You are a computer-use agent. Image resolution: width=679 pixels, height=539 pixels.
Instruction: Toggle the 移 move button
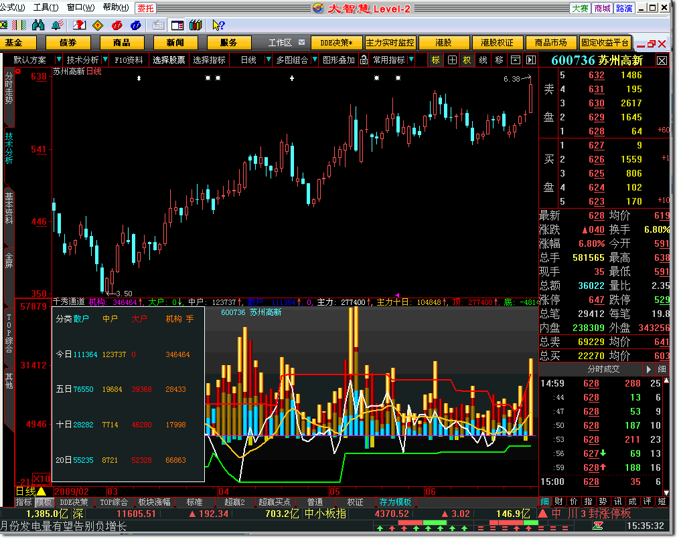click(500, 60)
